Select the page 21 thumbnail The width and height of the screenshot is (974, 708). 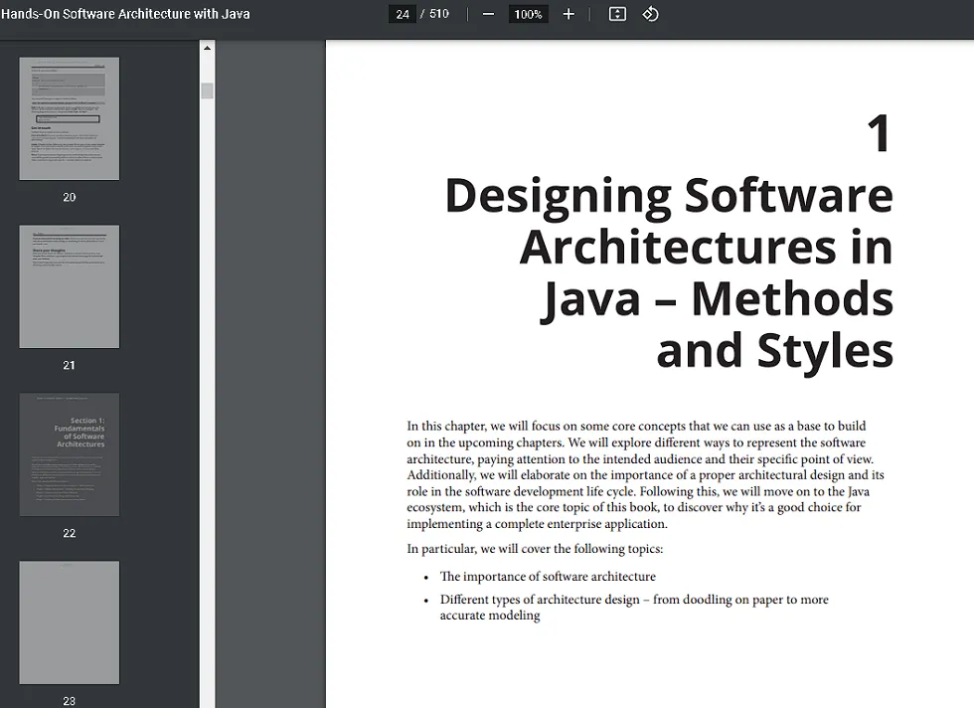(70, 286)
